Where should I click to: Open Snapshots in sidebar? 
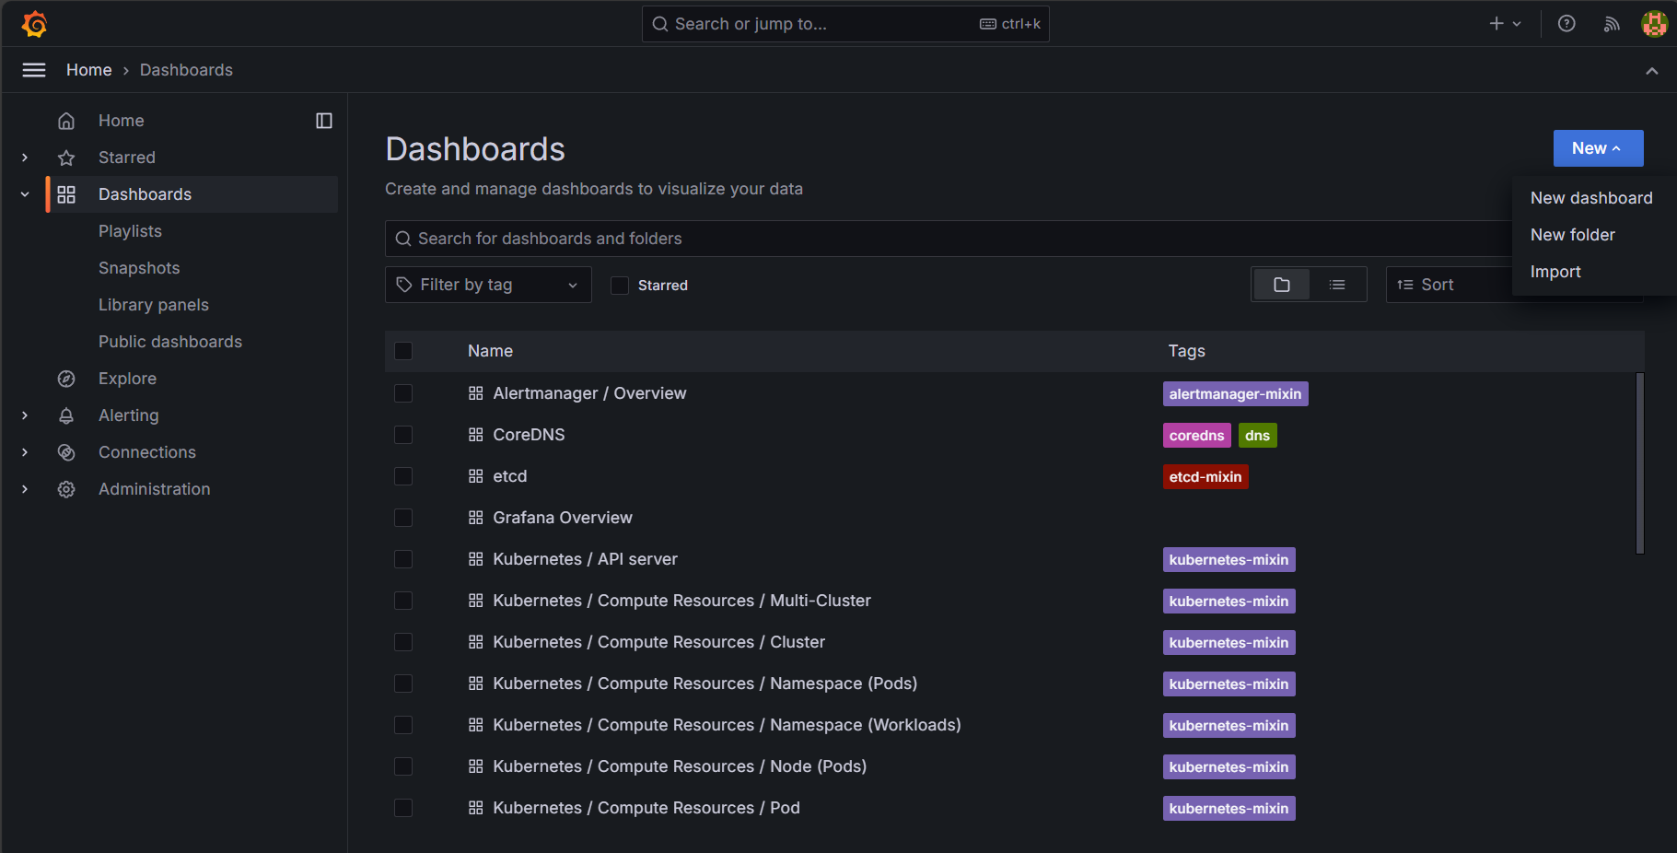tap(139, 268)
